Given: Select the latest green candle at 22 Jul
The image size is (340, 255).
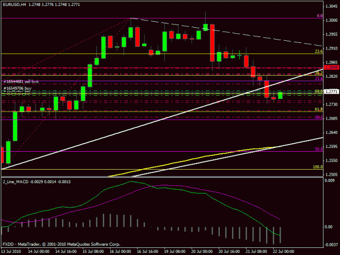Looking at the screenshot, I should [280, 96].
